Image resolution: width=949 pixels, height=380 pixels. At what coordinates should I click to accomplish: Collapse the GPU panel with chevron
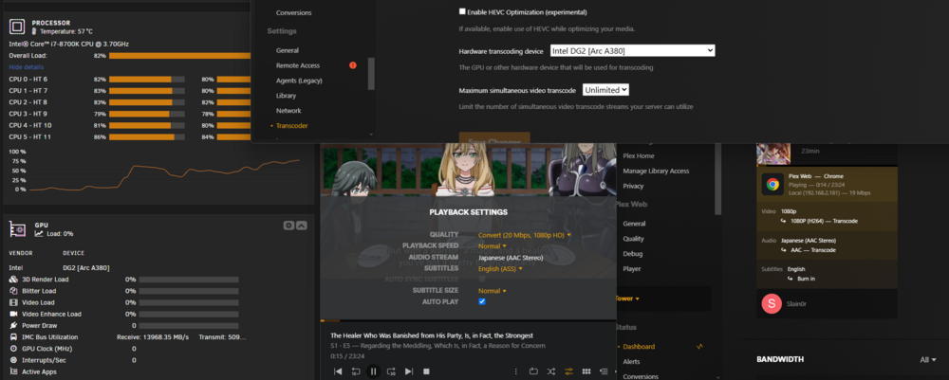coord(302,226)
